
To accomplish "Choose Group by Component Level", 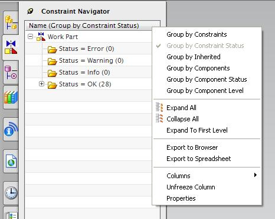I will pos(205,91).
